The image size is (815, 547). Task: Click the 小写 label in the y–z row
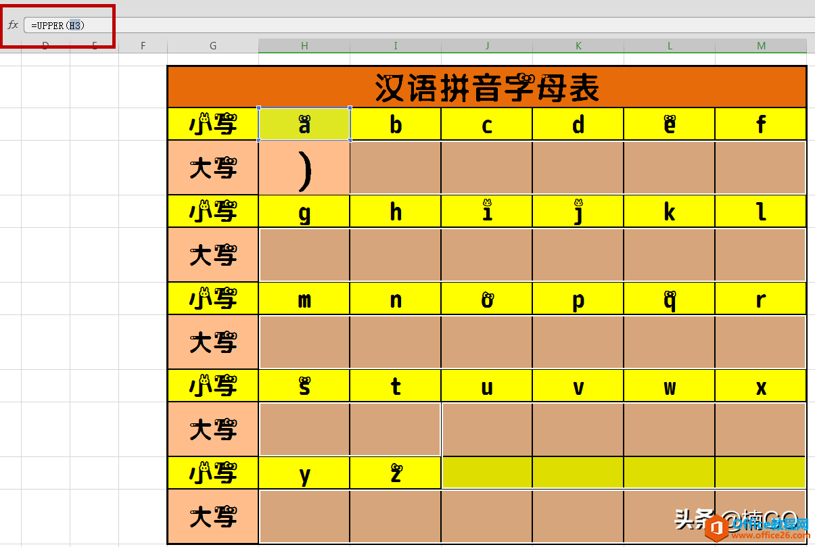point(213,473)
